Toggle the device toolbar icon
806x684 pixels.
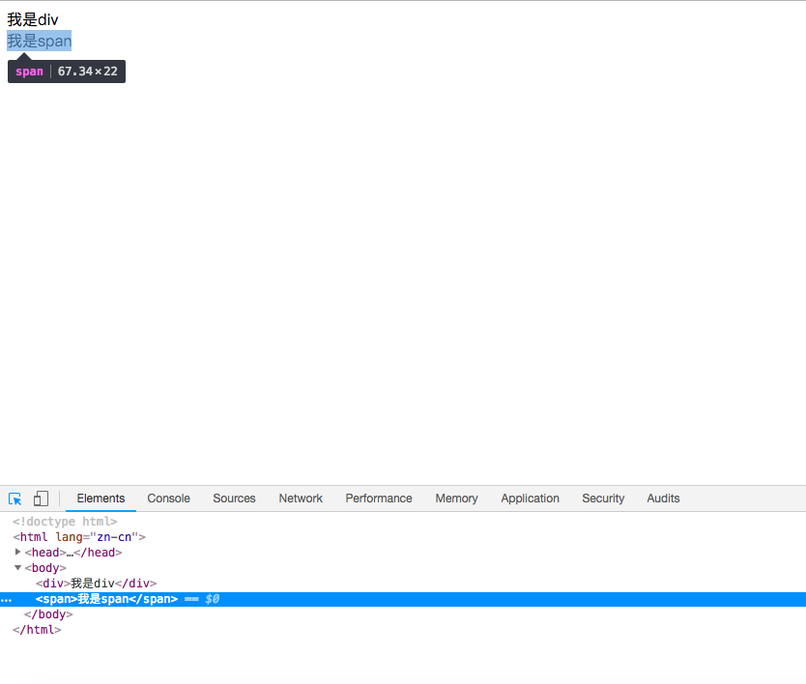[x=41, y=499]
